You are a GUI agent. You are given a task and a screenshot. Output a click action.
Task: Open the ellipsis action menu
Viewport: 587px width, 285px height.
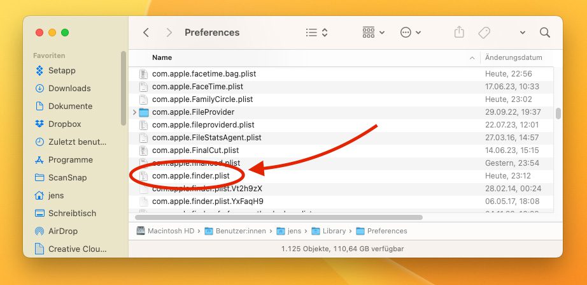click(x=410, y=33)
